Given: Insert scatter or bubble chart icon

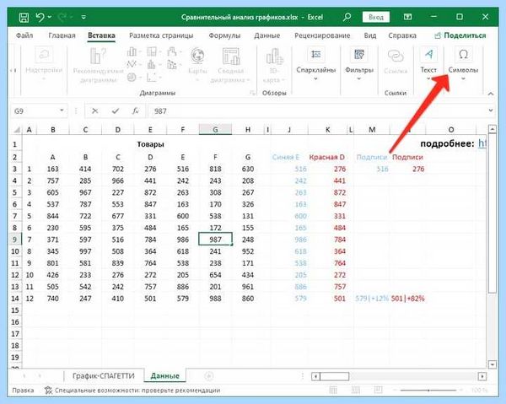Looking at the screenshot, I should (153, 78).
